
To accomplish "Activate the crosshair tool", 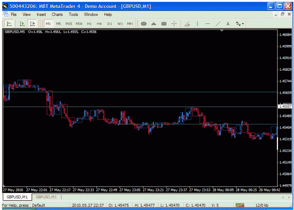I will 174,24.
